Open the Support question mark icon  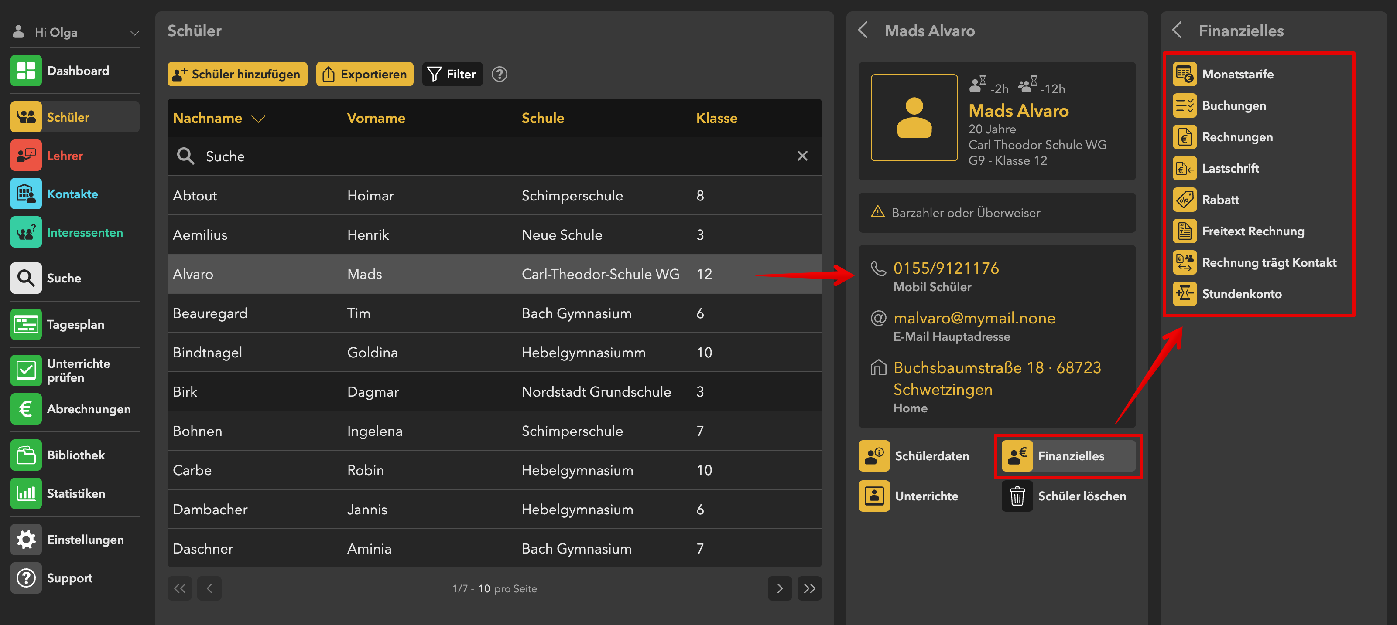click(25, 578)
